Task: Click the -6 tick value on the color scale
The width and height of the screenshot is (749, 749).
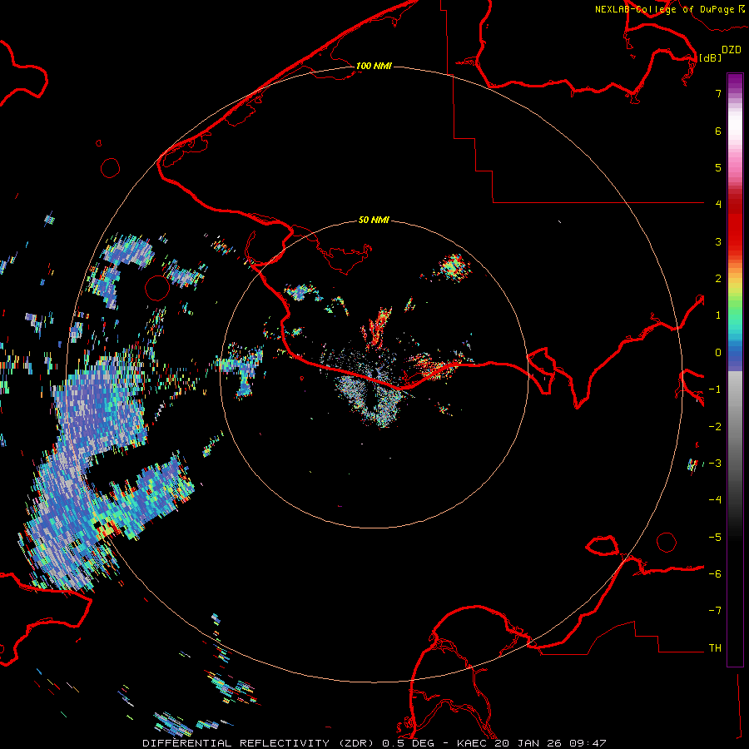Action: pos(715,574)
